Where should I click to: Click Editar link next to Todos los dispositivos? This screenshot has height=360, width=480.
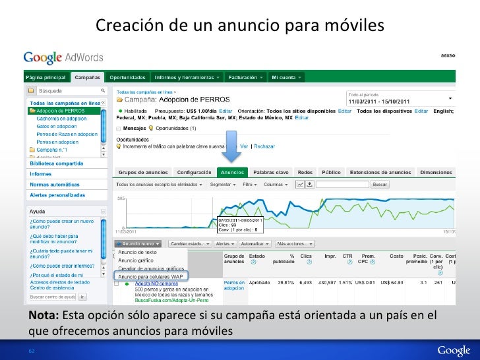(x=421, y=111)
